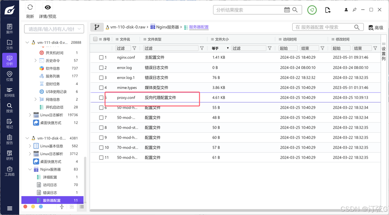Viewport: 389px width, 215px height.
Task: Select the 访问日志 tree item
Action: [x=50, y=185]
